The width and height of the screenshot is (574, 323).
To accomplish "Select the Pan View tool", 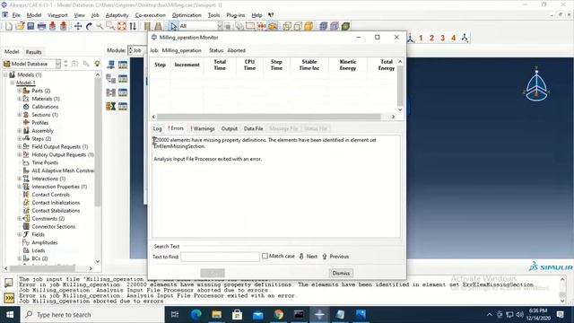I will (x=78, y=26).
